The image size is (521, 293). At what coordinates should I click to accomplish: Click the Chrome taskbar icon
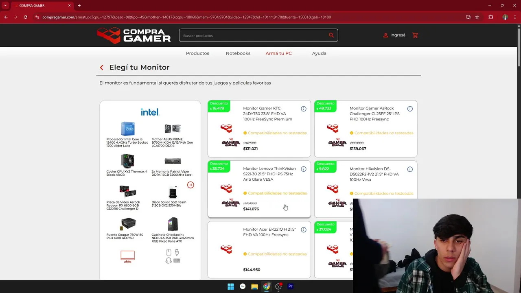pyautogui.click(x=266, y=286)
